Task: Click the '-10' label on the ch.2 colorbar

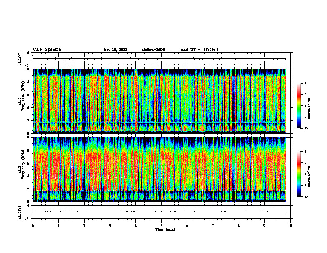Action: 306,197
